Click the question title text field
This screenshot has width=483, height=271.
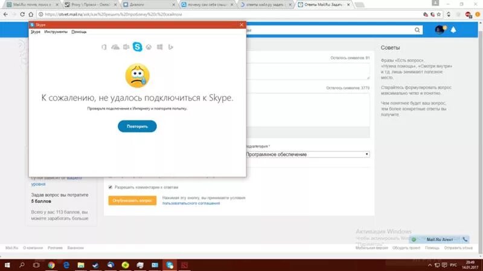tap(308, 71)
